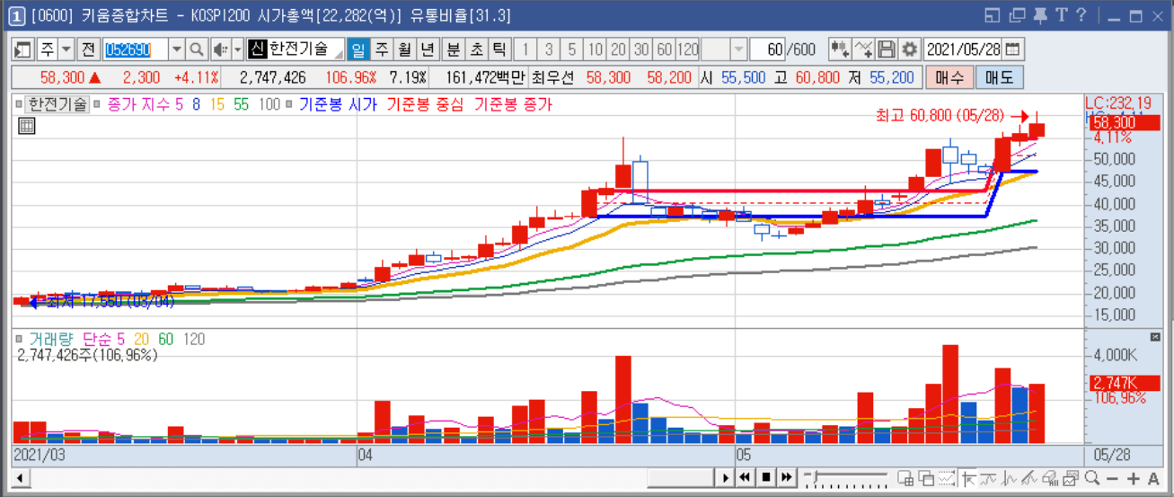This screenshot has width=1174, height=497.
Task: Select the 10 interval button
Action: (595, 49)
